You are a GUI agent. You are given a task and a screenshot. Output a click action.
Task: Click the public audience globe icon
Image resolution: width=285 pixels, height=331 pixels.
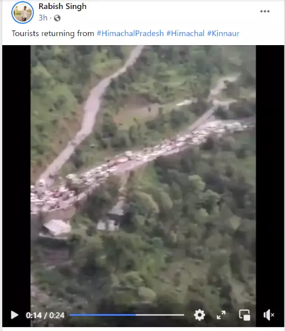57,18
